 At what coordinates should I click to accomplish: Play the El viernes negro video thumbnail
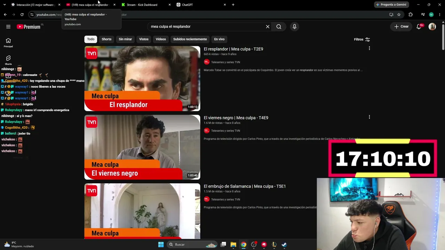coord(142,147)
